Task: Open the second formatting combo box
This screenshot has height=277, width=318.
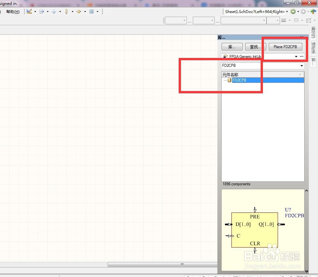Action: coord(204,20)
